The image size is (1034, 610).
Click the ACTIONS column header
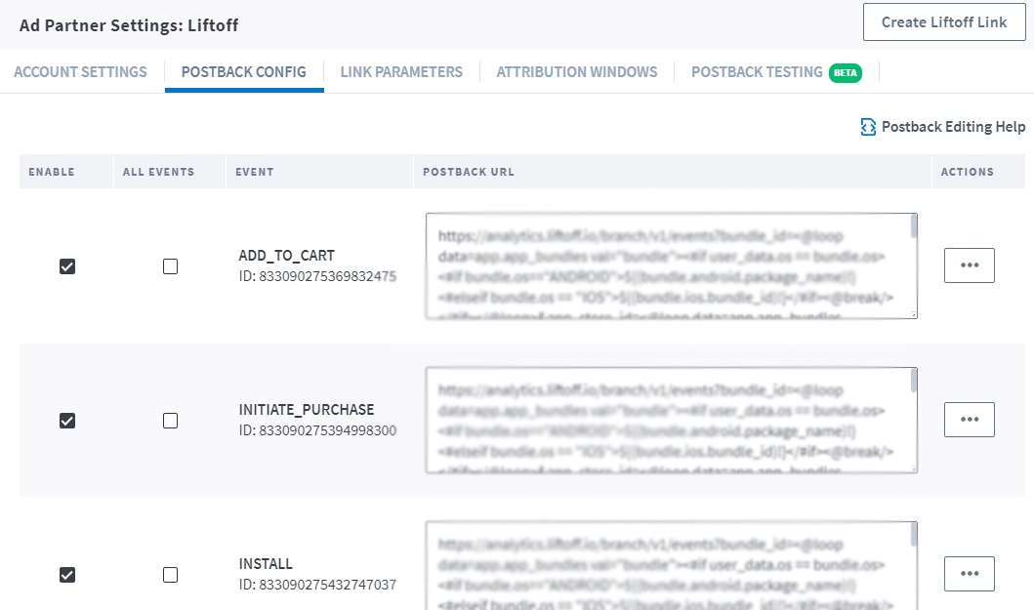pyautogui.click(x=967, y=172)
